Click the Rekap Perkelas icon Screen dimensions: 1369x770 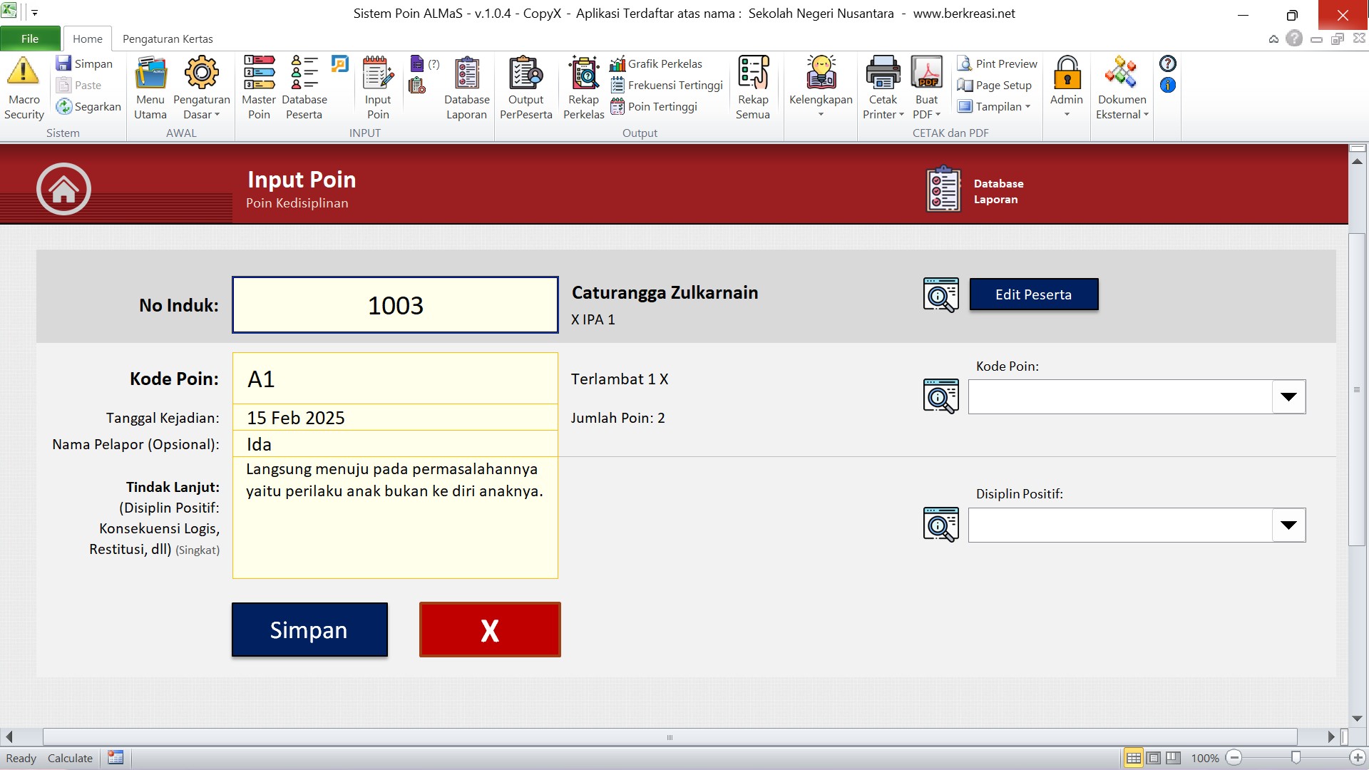tap(583, 72)
